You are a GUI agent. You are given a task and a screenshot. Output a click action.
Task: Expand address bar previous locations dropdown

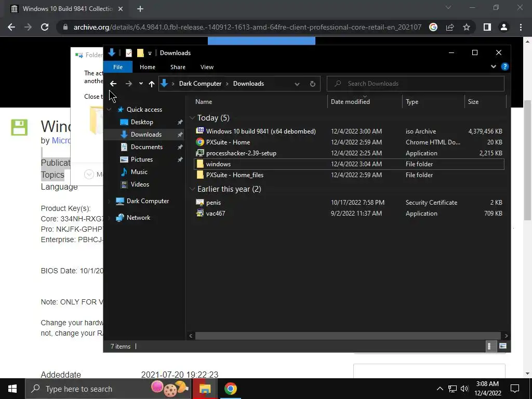[297, 84]
